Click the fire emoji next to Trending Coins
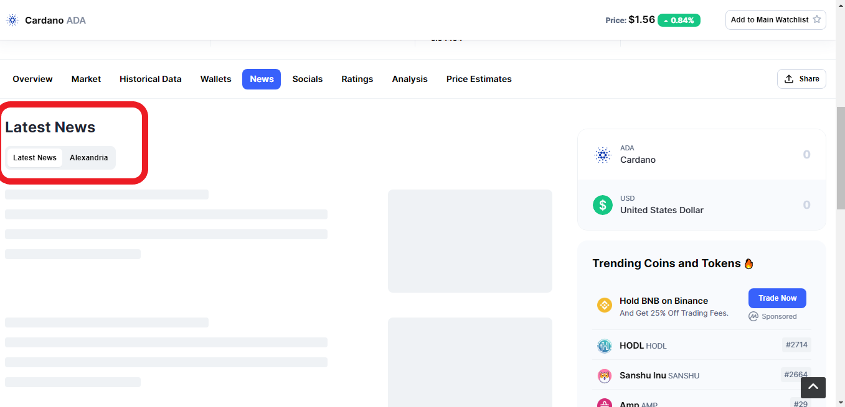 748,263
